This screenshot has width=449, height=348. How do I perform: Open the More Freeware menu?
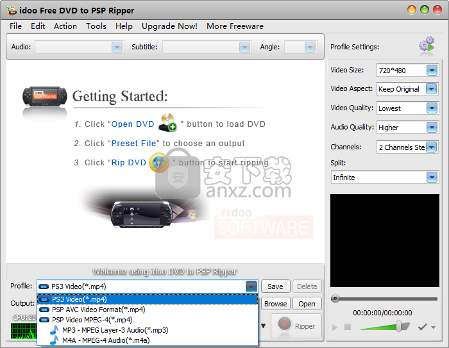[x=235, y=26]
